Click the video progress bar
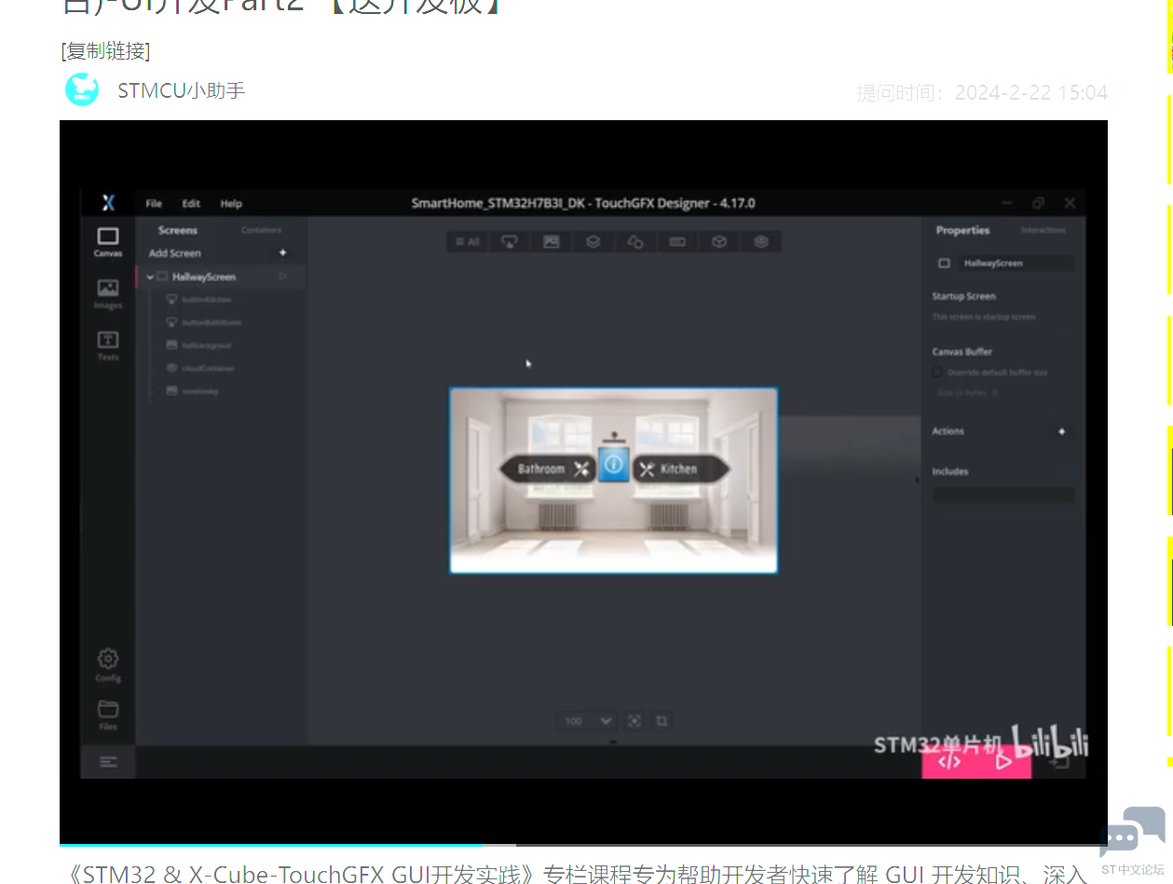Image resolution: width=1173 pixels, height=884 pixels. click(x=583, y=845)
